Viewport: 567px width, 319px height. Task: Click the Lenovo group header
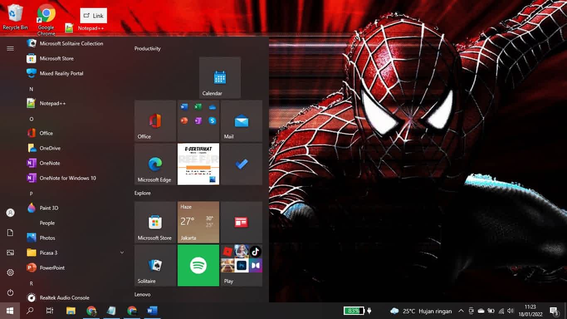pos(142,294)
